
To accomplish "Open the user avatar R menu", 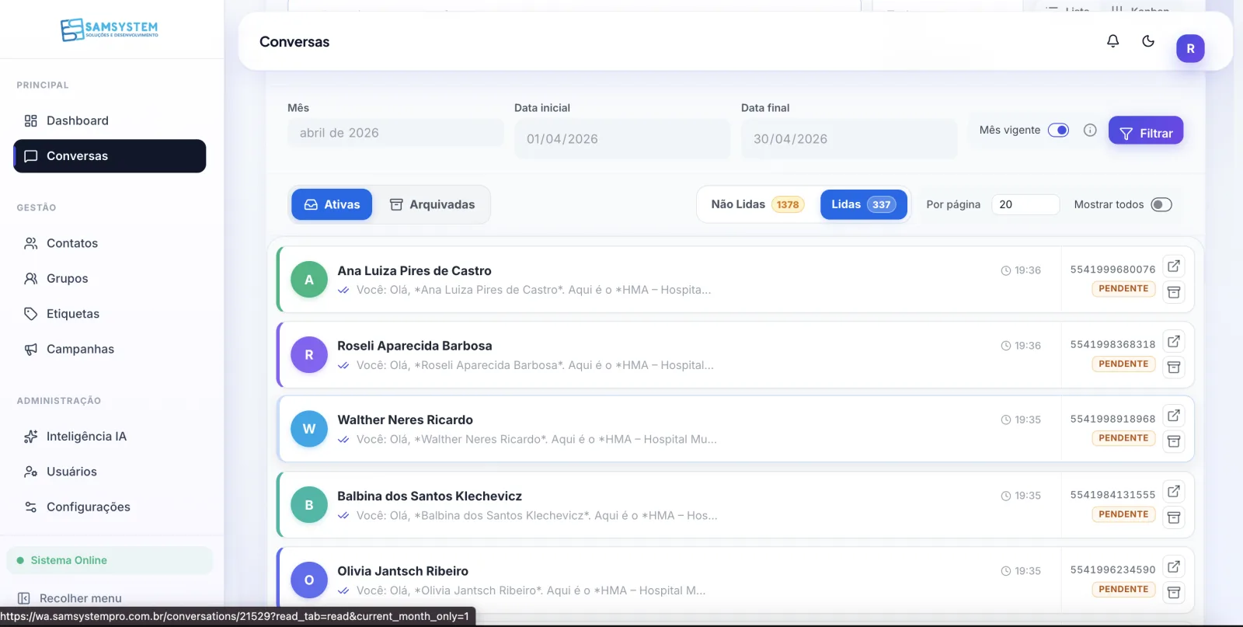I will pyautogui.click(x=1190, y=48).
